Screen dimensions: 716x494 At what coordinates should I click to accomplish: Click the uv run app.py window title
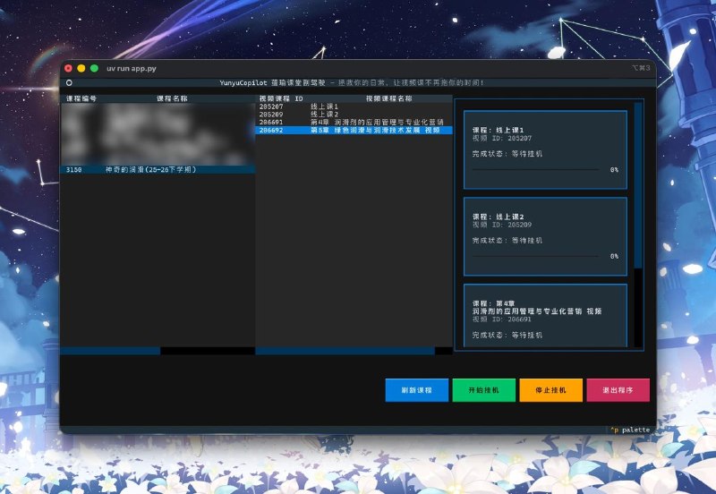[132, 69]
